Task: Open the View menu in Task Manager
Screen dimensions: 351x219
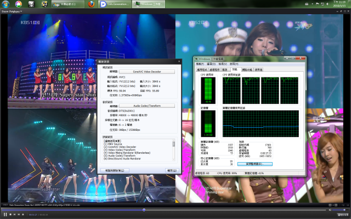Action: 223,64
